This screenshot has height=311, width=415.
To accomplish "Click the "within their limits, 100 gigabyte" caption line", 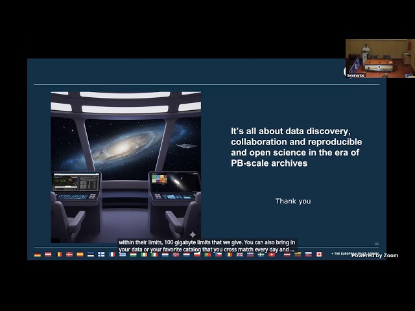I will click(x=206, y=242).
